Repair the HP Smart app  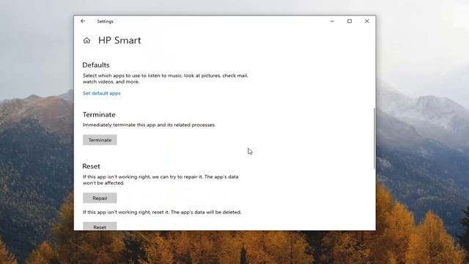coord(100,198)
